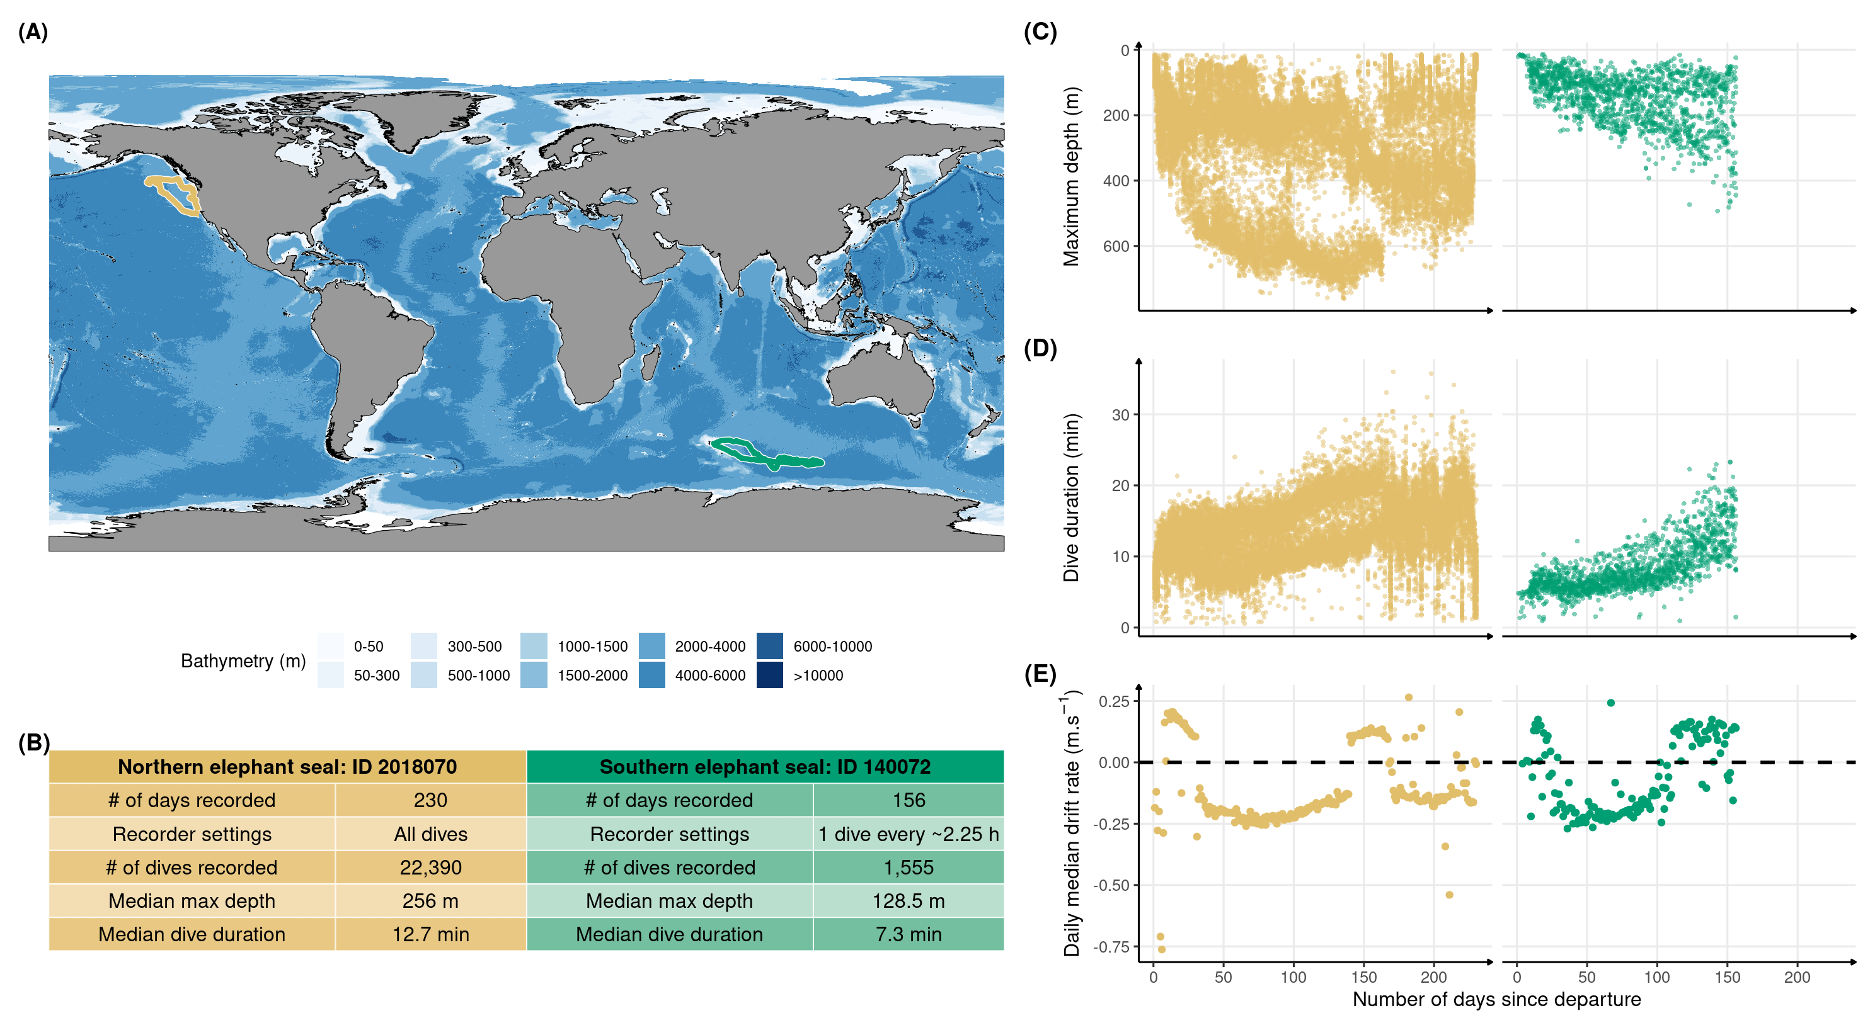Click the 6000-10000 bathymetry legend swatch
The width and height of the screenshot is (1875, 1030).
pos(769,646)
